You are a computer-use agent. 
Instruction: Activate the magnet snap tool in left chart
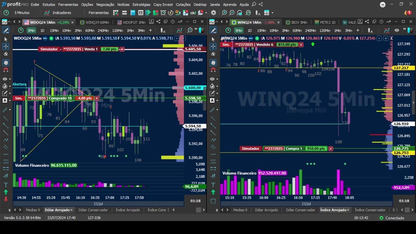6,70
